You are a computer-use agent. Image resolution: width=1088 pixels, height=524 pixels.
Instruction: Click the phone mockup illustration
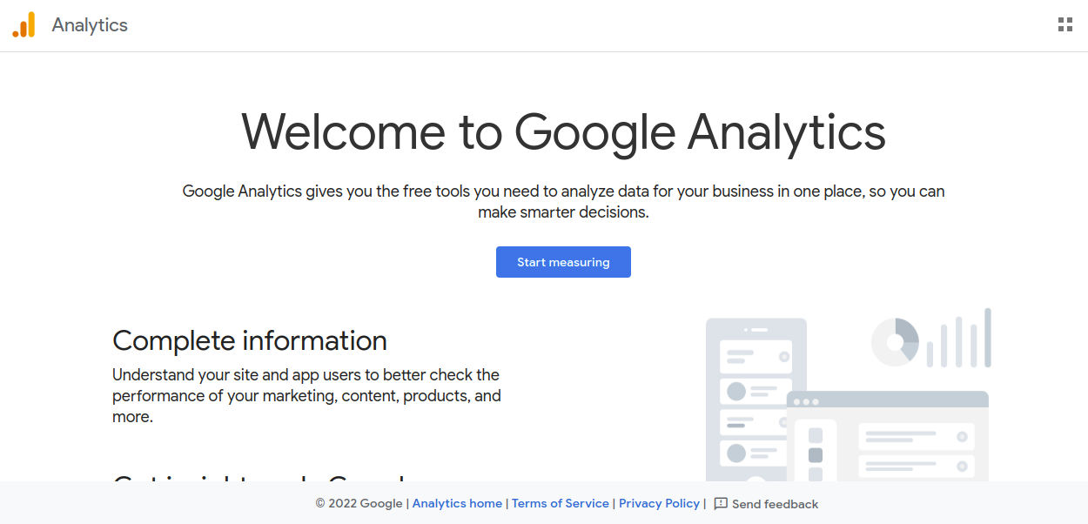756,400
